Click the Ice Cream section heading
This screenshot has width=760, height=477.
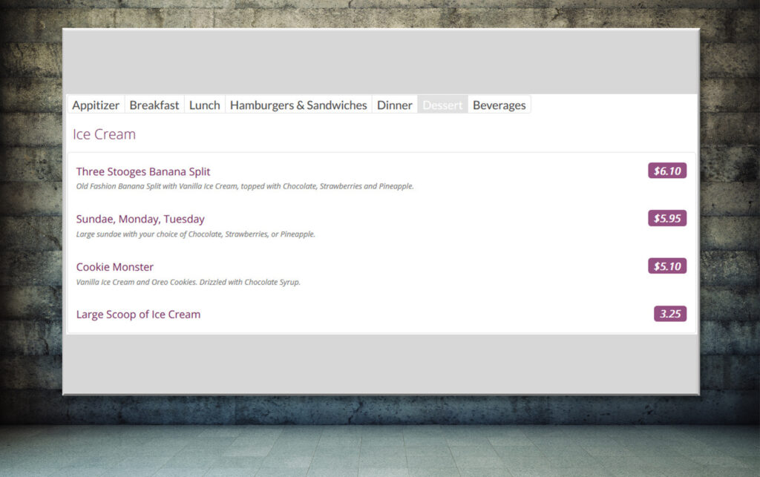(104, 134)
